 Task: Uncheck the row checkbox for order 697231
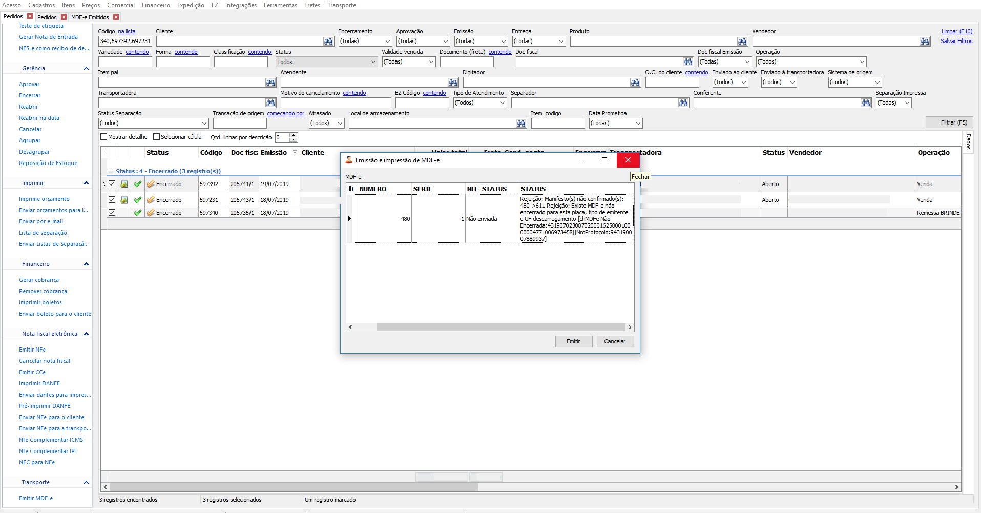[x=112, y=200]
